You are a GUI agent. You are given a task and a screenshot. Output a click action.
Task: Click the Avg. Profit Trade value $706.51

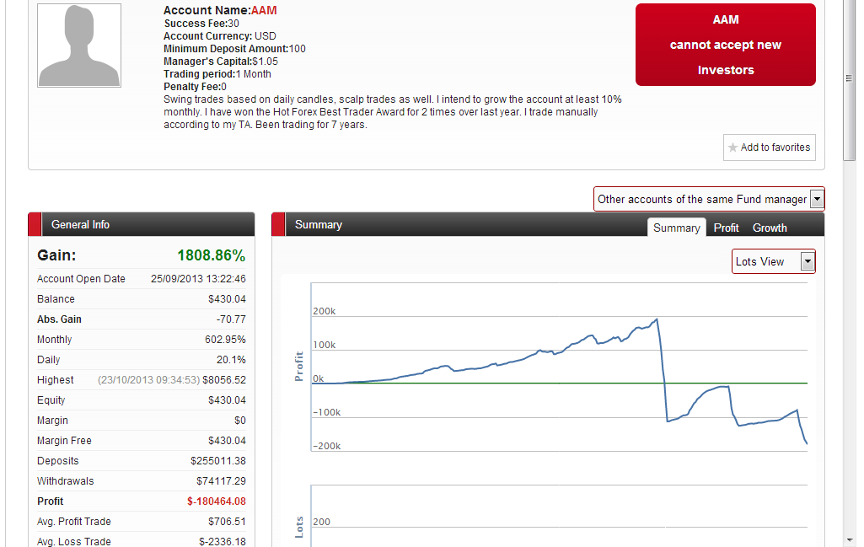tap(227, 522)
